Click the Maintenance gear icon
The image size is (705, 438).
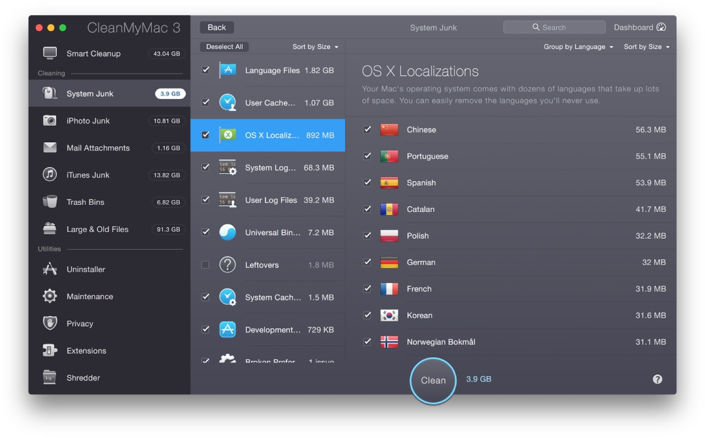[50, 296]
